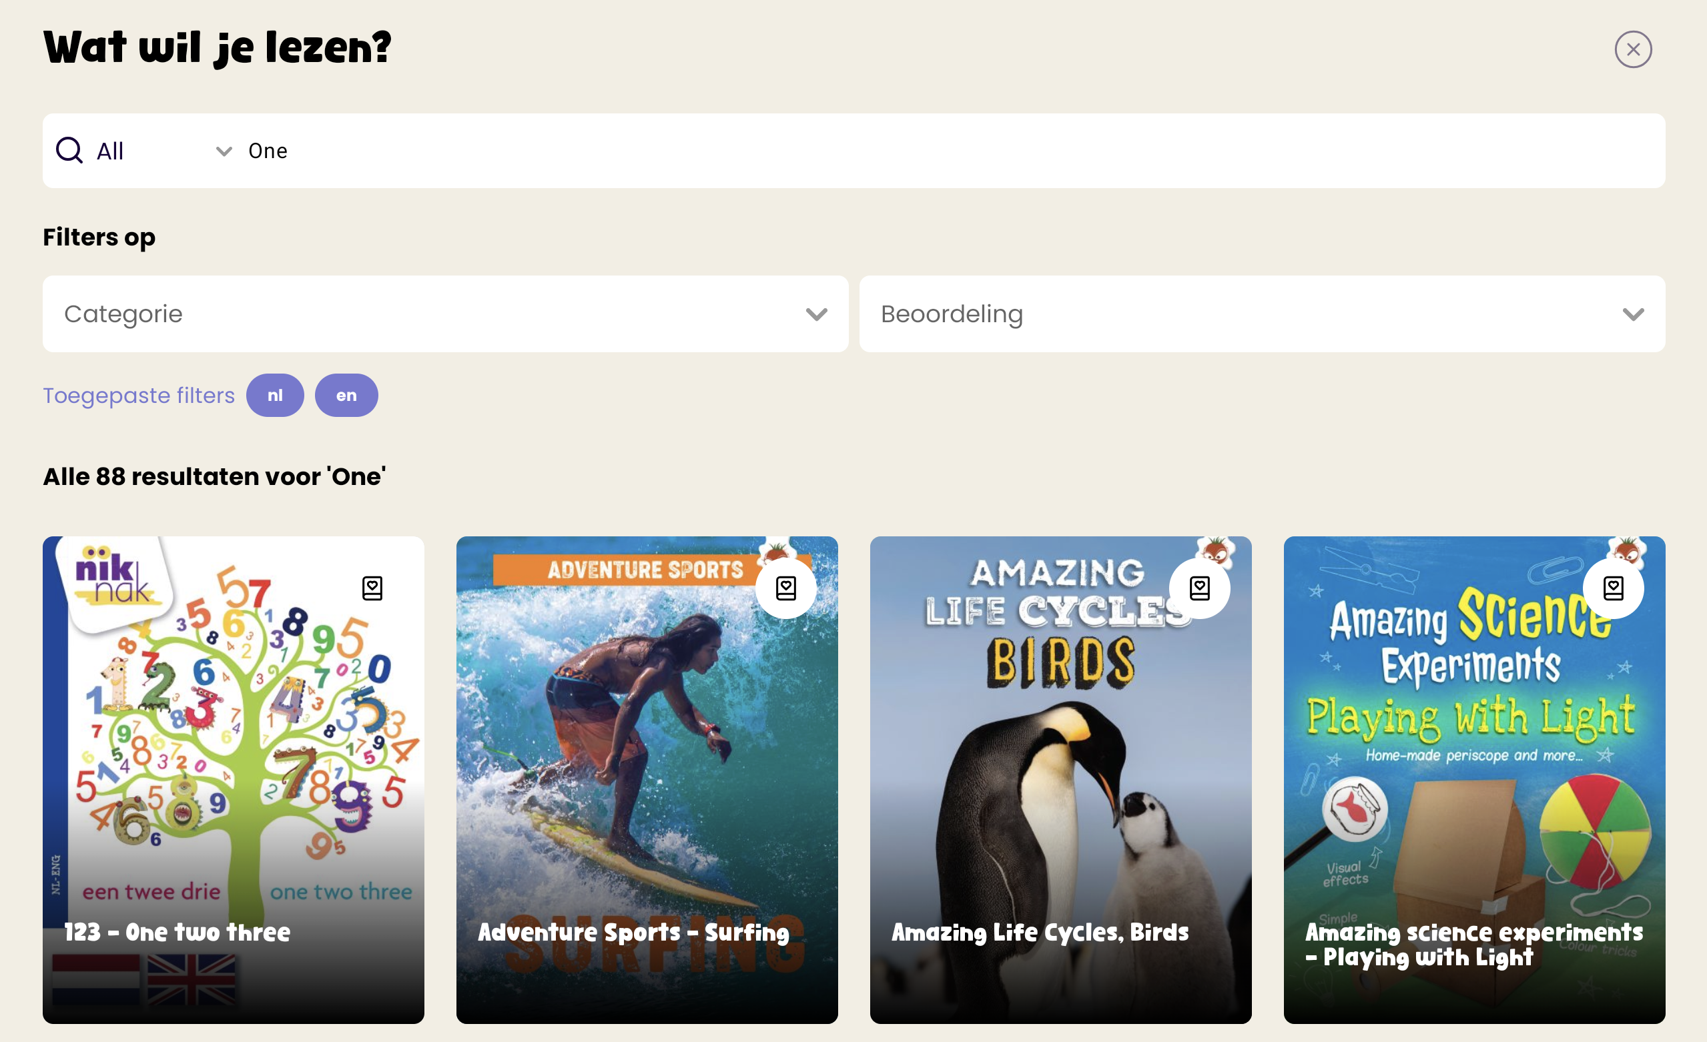This screenshot has width=1707, height=1042.
Task: Bookmark Adventure Sports Surfing book
Action: [x=785, y=588]
